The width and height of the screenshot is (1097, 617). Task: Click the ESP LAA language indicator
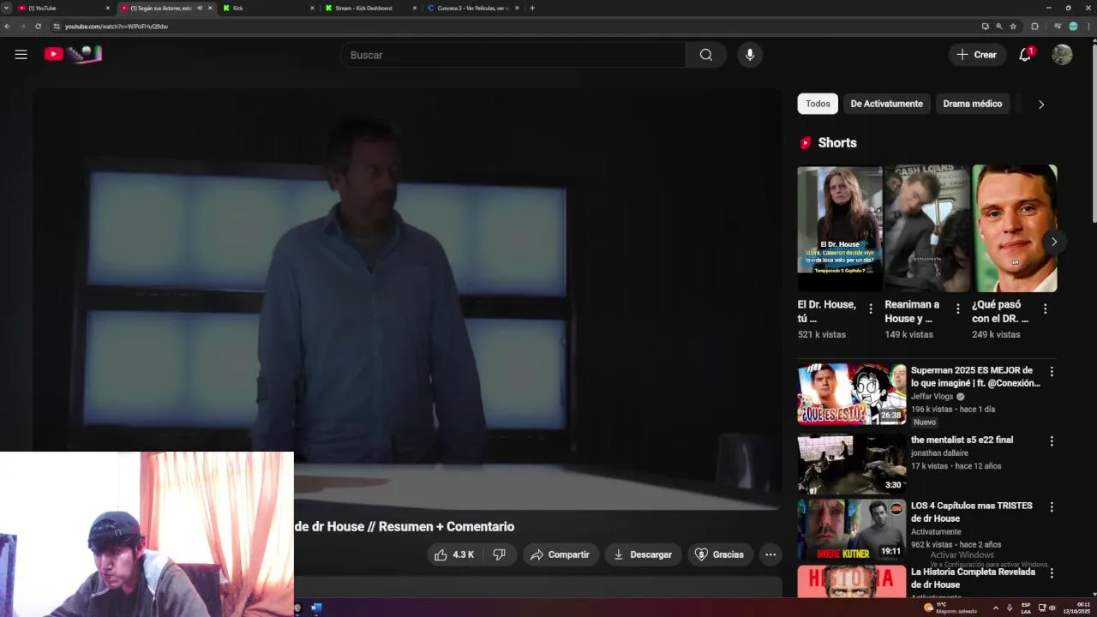(x=1026, y=608)
